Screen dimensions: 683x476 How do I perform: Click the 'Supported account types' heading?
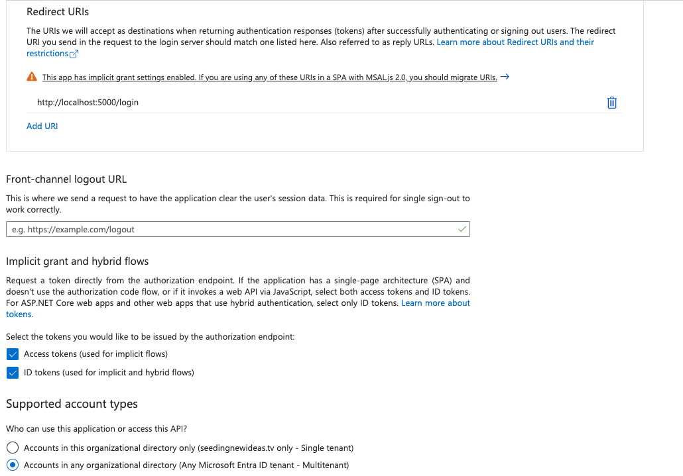coord(72,404)
